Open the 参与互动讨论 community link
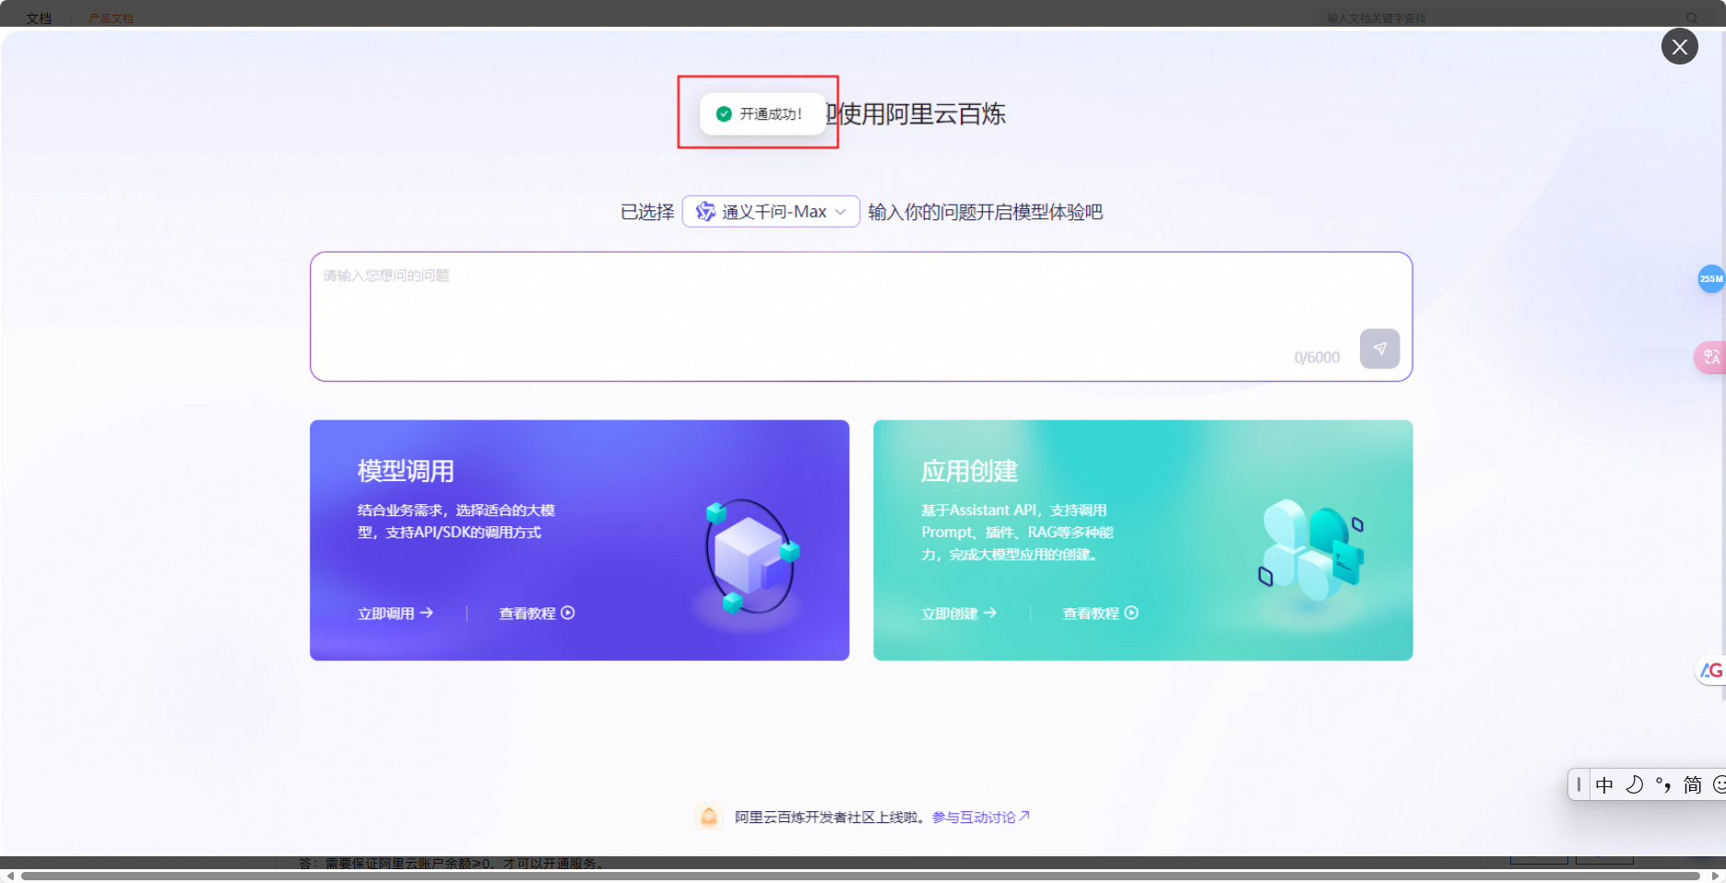The image size is (1726, 883). (x=976, y=817)
